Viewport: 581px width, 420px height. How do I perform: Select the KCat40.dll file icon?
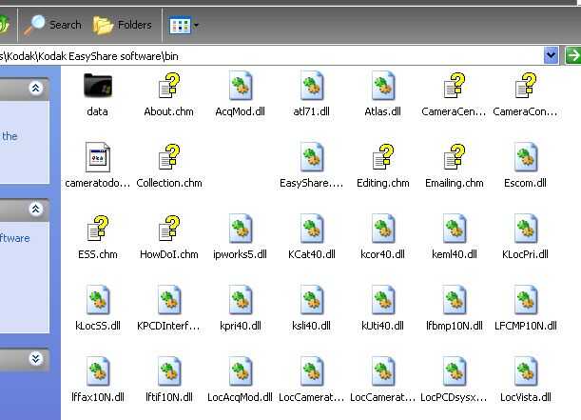point(312,229)
